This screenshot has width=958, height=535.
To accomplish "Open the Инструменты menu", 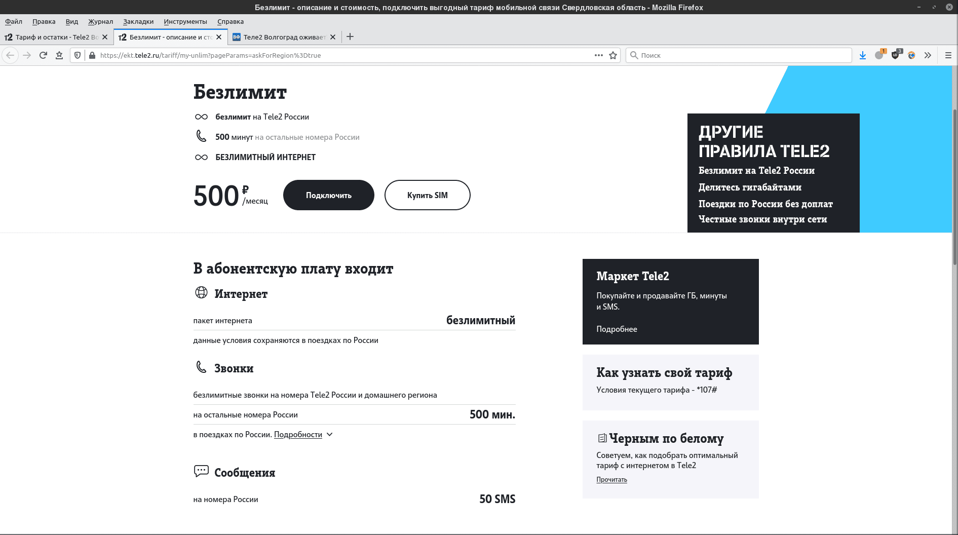I will [x=185, y=21].
